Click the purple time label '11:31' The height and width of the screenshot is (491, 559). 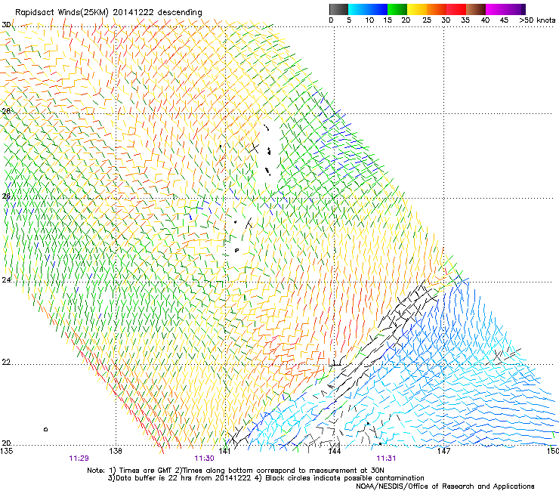click(x=386, y=459)
